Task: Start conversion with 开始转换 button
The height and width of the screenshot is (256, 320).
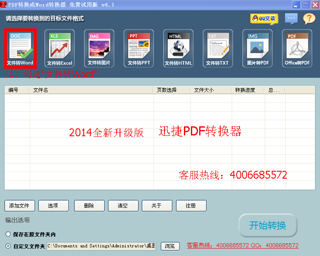Action: tap(268, 225)
